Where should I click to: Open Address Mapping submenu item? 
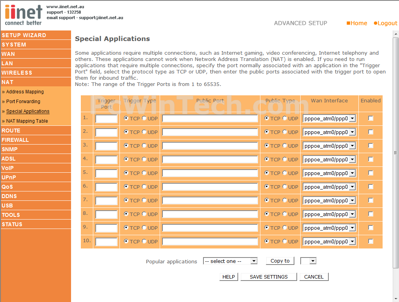(x=25, y=92)
